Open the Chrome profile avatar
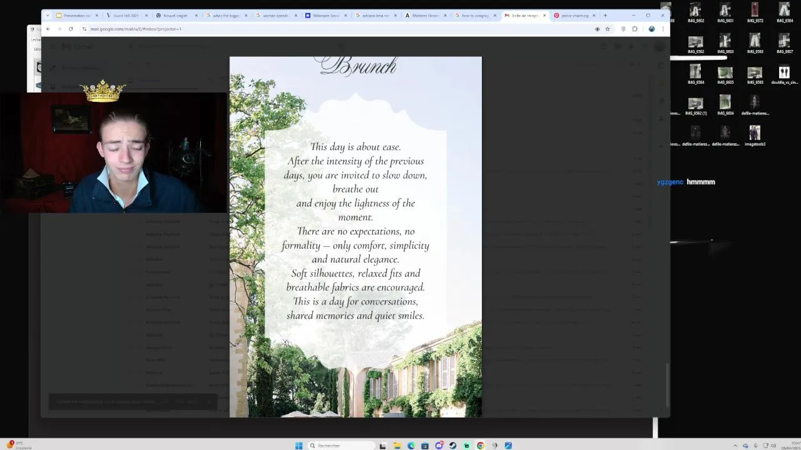This screenshot has width=801, height=450. [651, 29]
